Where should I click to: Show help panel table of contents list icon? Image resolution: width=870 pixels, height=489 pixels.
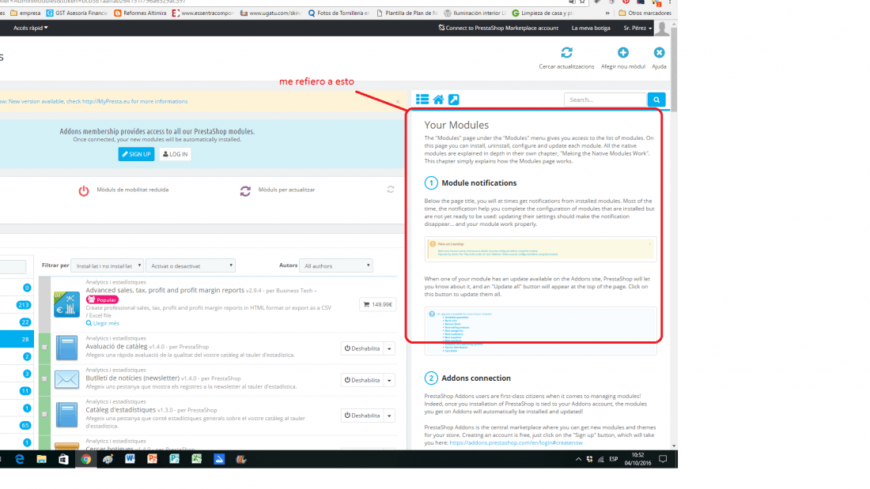click(x=422, y=100)
